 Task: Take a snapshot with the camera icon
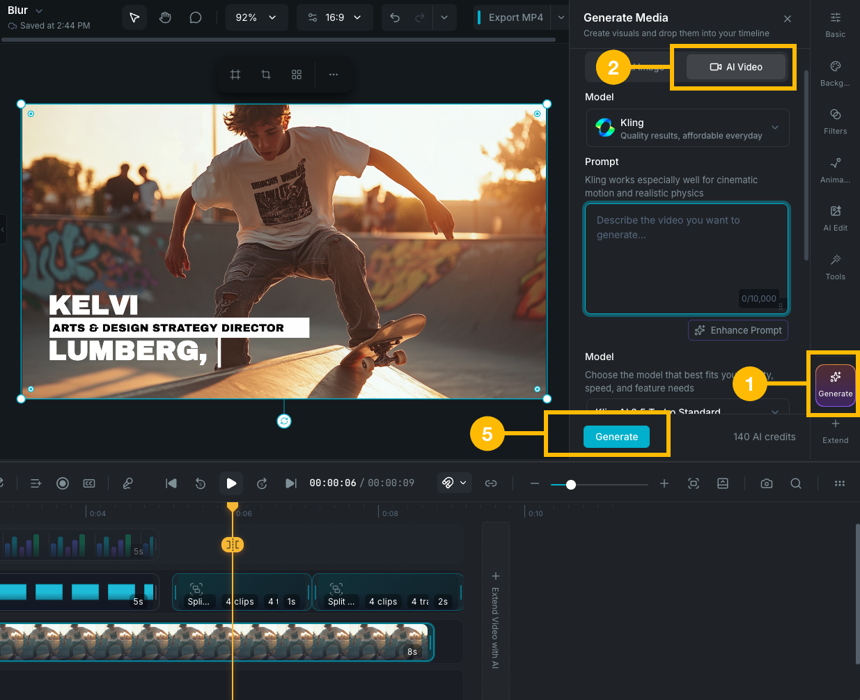767,483
